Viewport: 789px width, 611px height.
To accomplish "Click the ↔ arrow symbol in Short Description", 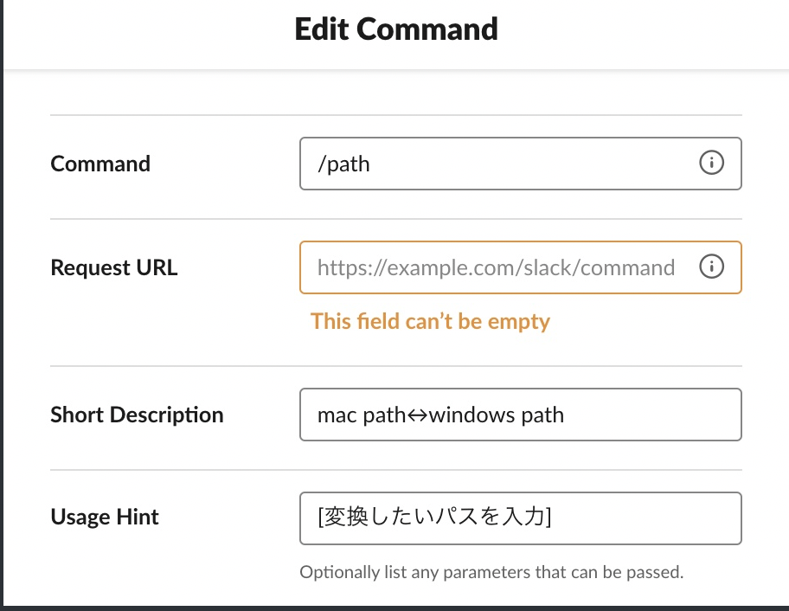I will [417, 415].
